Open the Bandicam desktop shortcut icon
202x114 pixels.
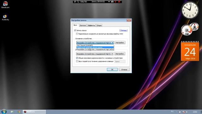5,5
